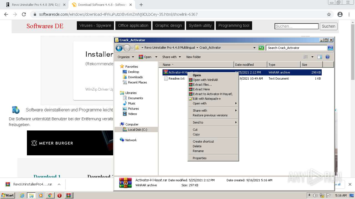This screenshot has width=355, height=199.
Task: Choose Delete from context menu
Action: tap(213, 146)
